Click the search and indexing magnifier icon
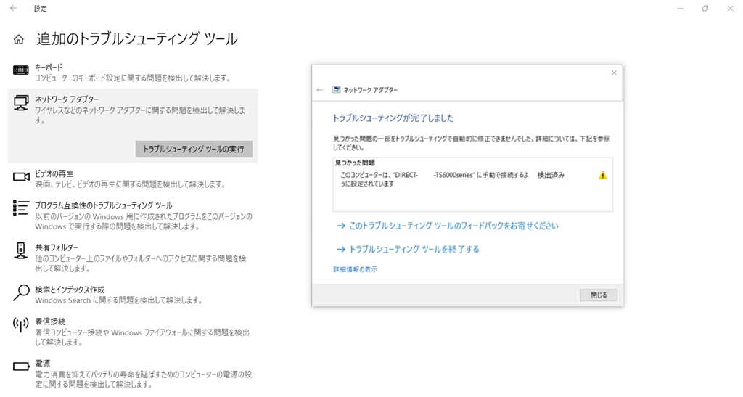The width and height of the screenshot is (743, 397). click(21, 292)
